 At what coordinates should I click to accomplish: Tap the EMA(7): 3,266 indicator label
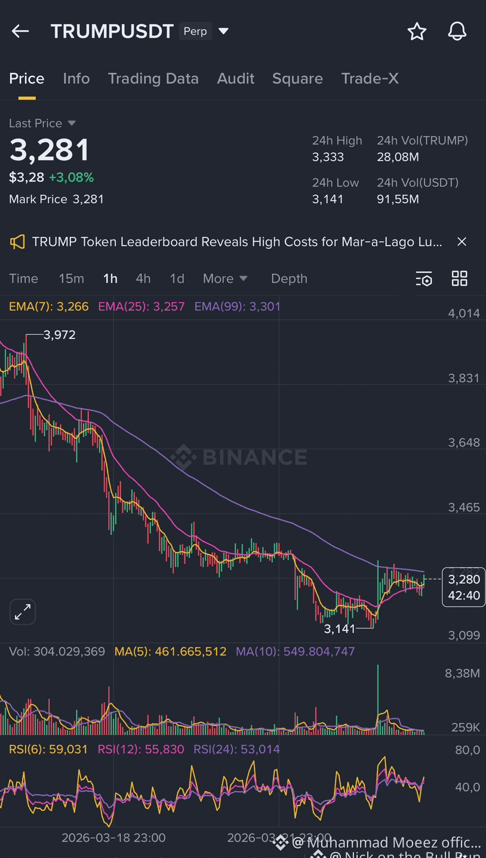pos(49,307)
